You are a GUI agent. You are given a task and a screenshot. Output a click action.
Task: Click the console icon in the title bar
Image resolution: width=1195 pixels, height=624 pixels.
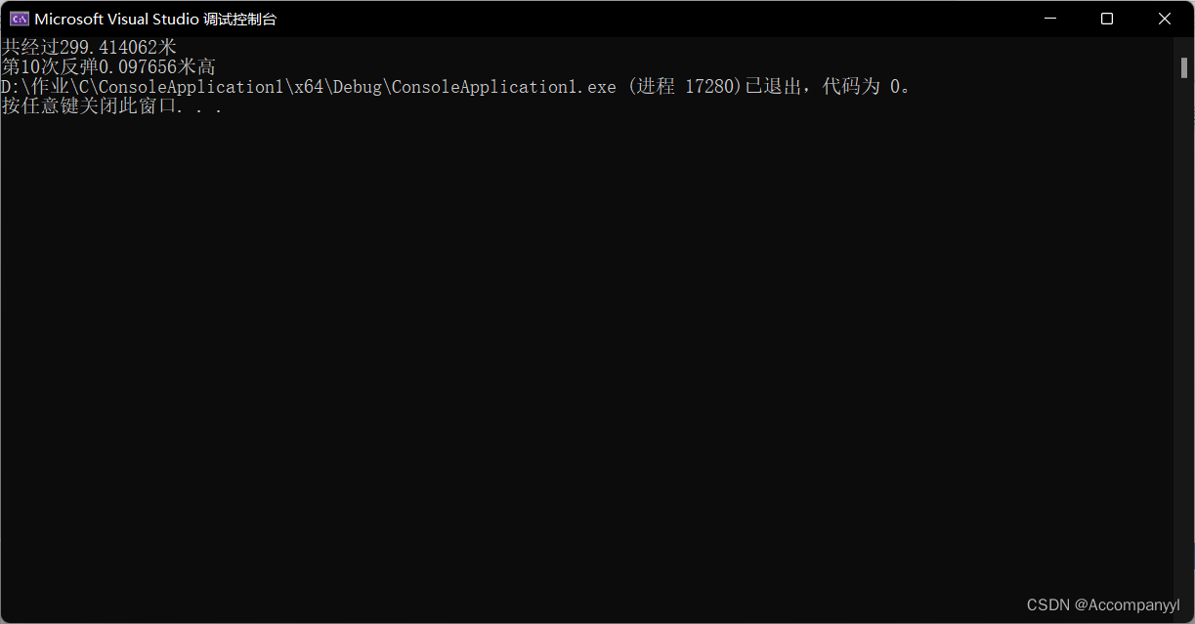pyautogui.click(x=19, y=19)
